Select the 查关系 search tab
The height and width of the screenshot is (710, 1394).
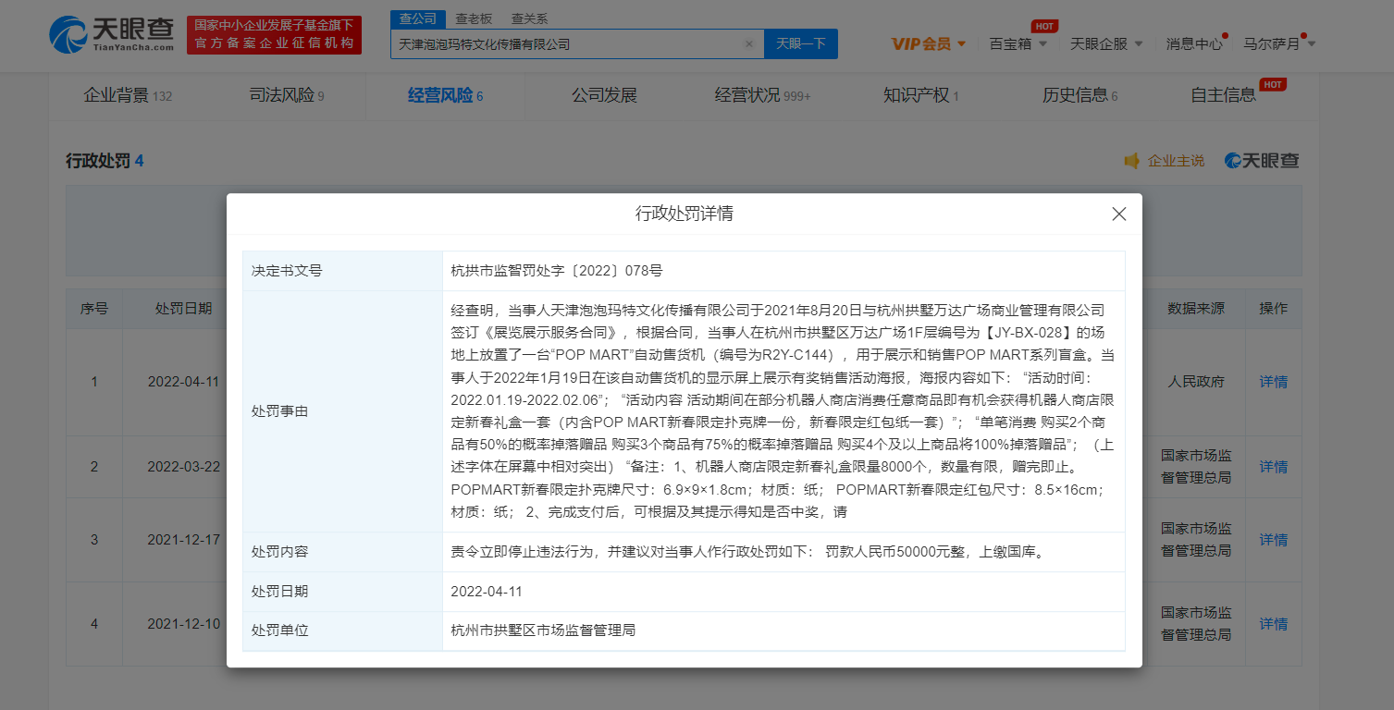point(529,18)
